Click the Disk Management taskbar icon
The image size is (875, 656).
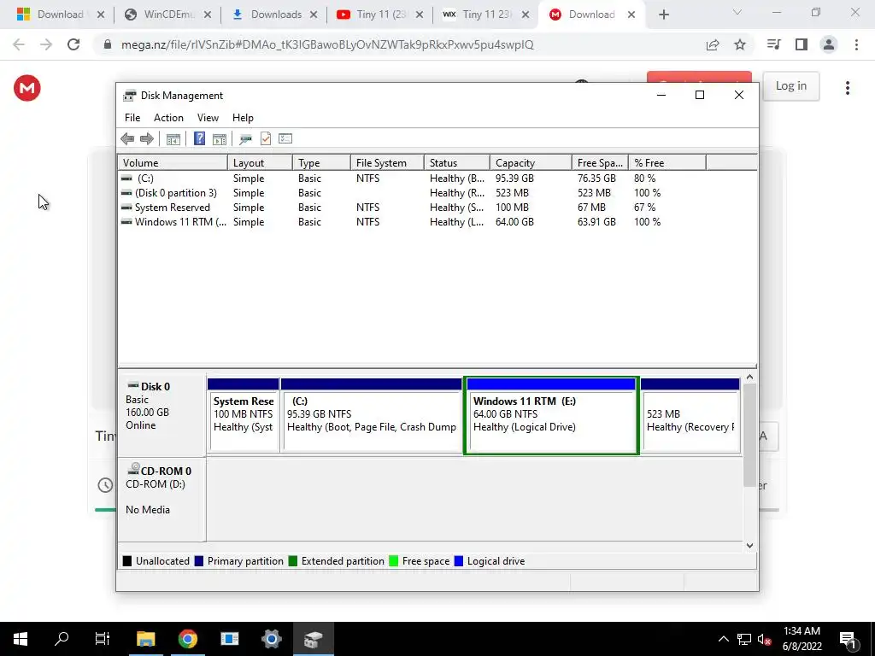tap(313, 639)
